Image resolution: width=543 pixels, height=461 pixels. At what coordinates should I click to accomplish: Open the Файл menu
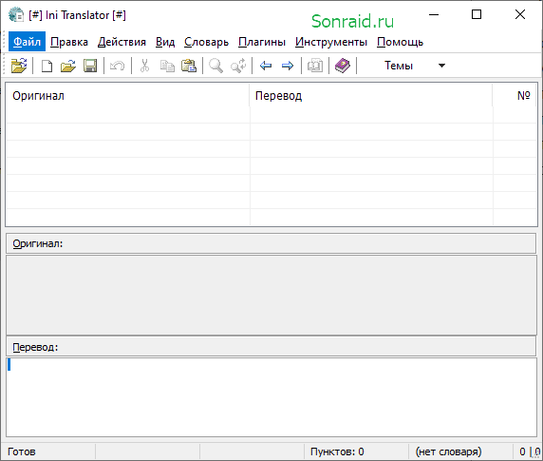(27, 42)
